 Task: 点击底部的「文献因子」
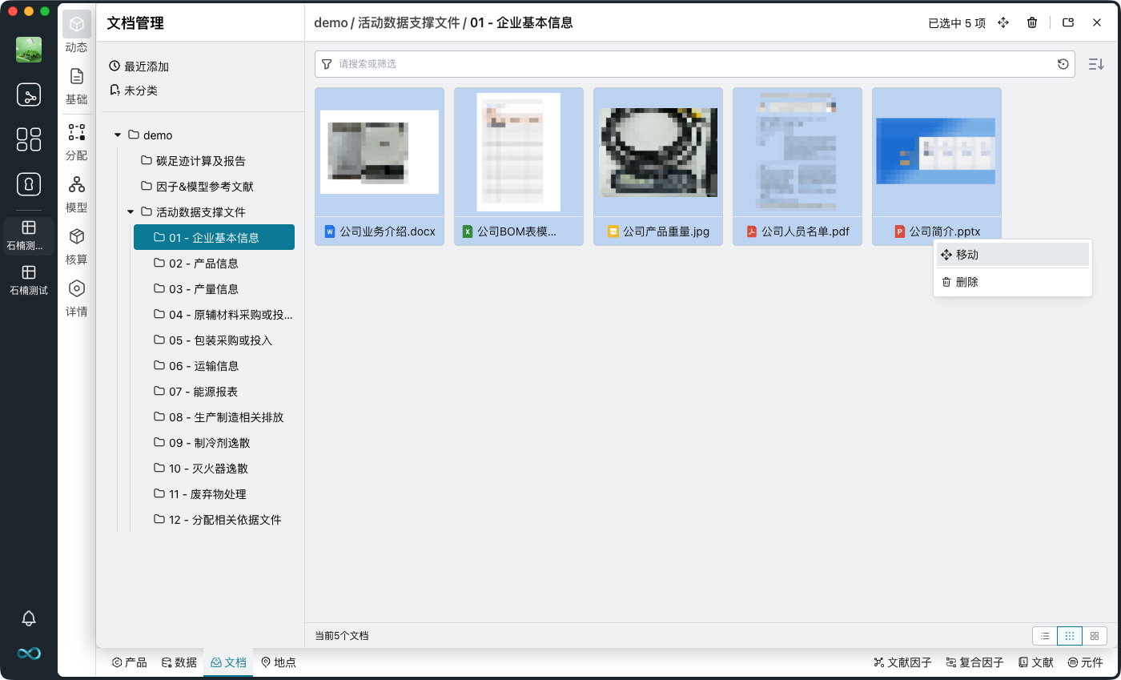click(903, 662)
